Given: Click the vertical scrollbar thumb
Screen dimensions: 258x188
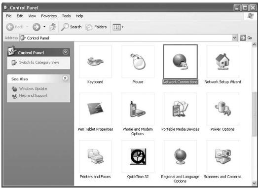Looking at the screenshot, I should (x=254, y=114).
